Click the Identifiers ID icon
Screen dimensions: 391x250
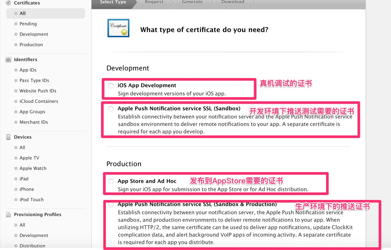point(9,60)
